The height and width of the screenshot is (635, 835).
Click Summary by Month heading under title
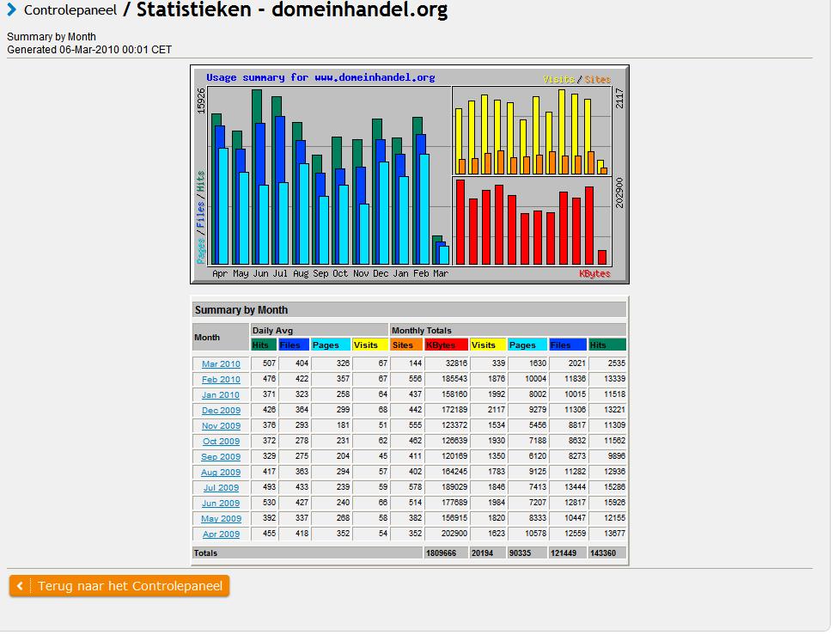coord(52,37)
